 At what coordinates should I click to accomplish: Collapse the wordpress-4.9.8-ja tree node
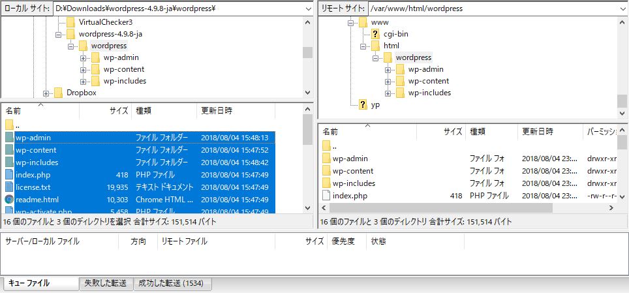tap(59, 35)
